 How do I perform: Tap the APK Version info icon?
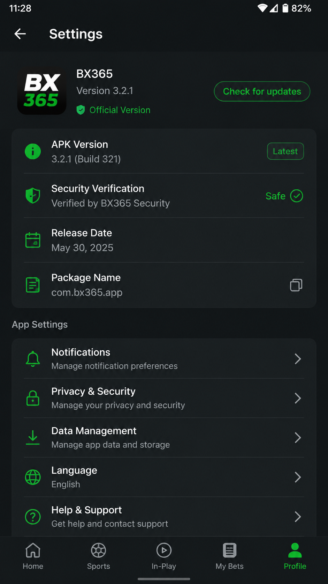pos(33,151)
